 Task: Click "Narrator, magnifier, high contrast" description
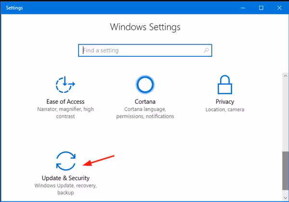(66, 113)
